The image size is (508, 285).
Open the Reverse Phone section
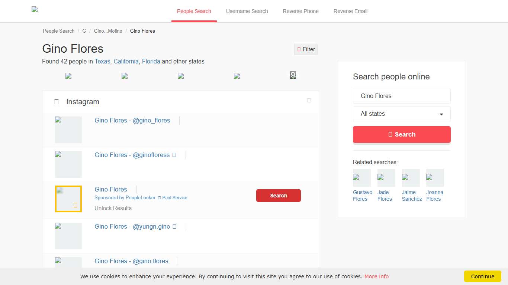(300, 11)
